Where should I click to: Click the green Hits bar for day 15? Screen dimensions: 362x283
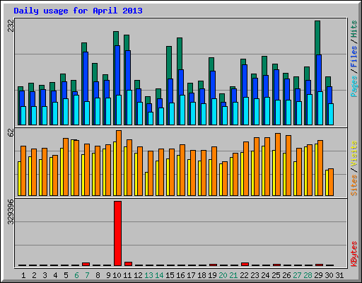169,62
